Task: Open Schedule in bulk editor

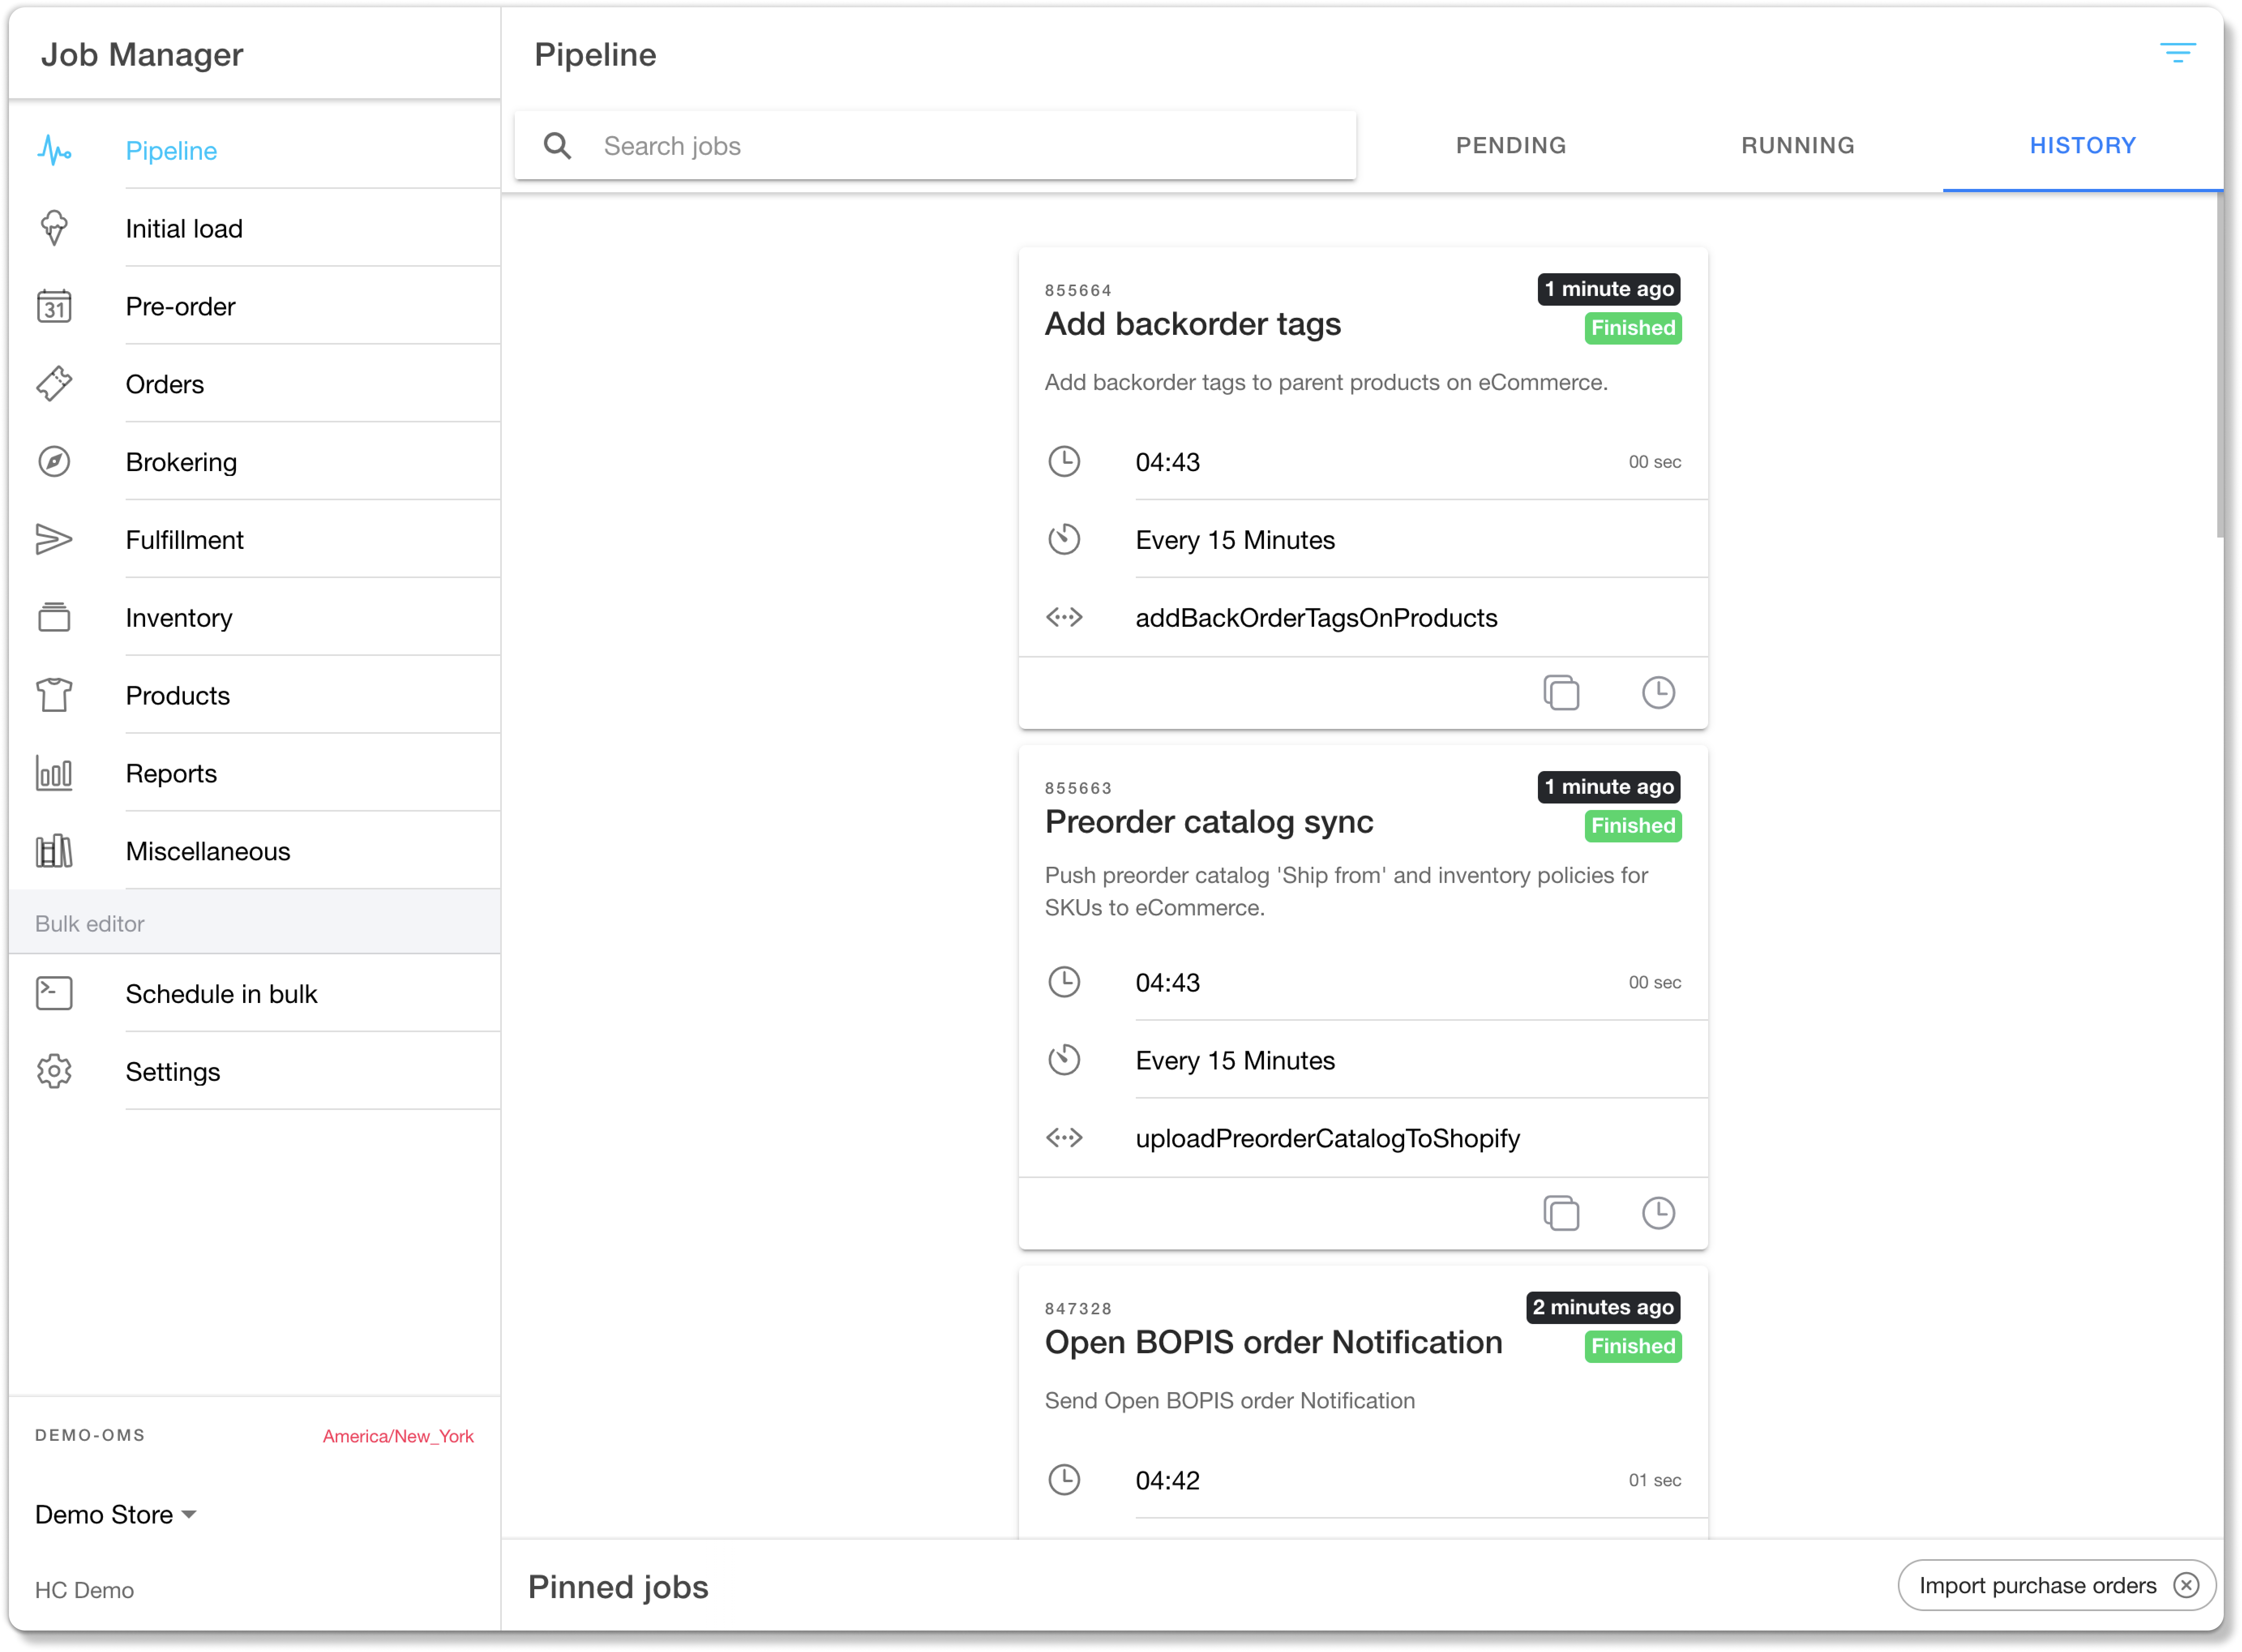Action: pos(221,994)
